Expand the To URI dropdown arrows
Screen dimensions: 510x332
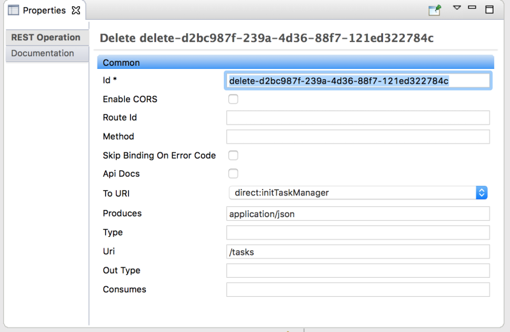tap(482, 192)
